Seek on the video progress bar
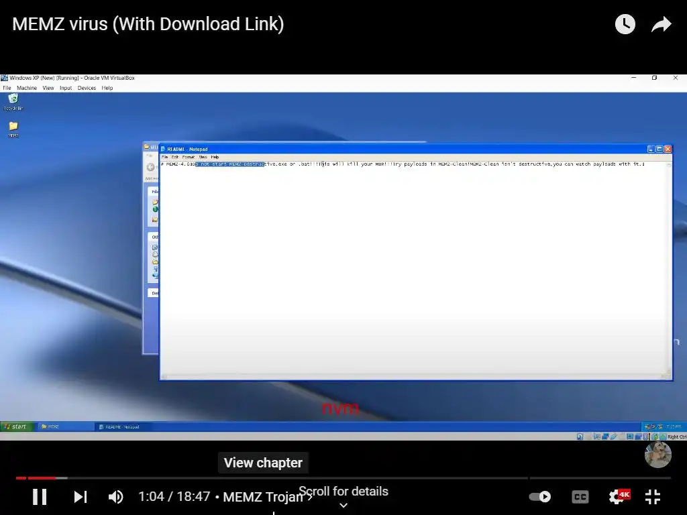 (x=343, y=477)
